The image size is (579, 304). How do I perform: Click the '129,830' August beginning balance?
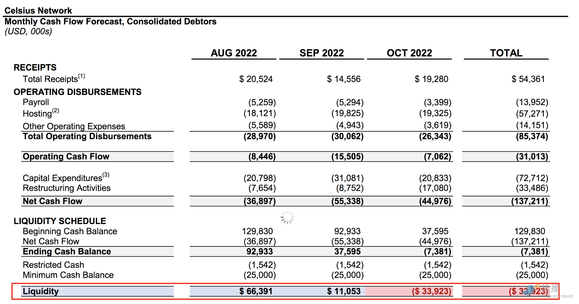click(257, 231)
